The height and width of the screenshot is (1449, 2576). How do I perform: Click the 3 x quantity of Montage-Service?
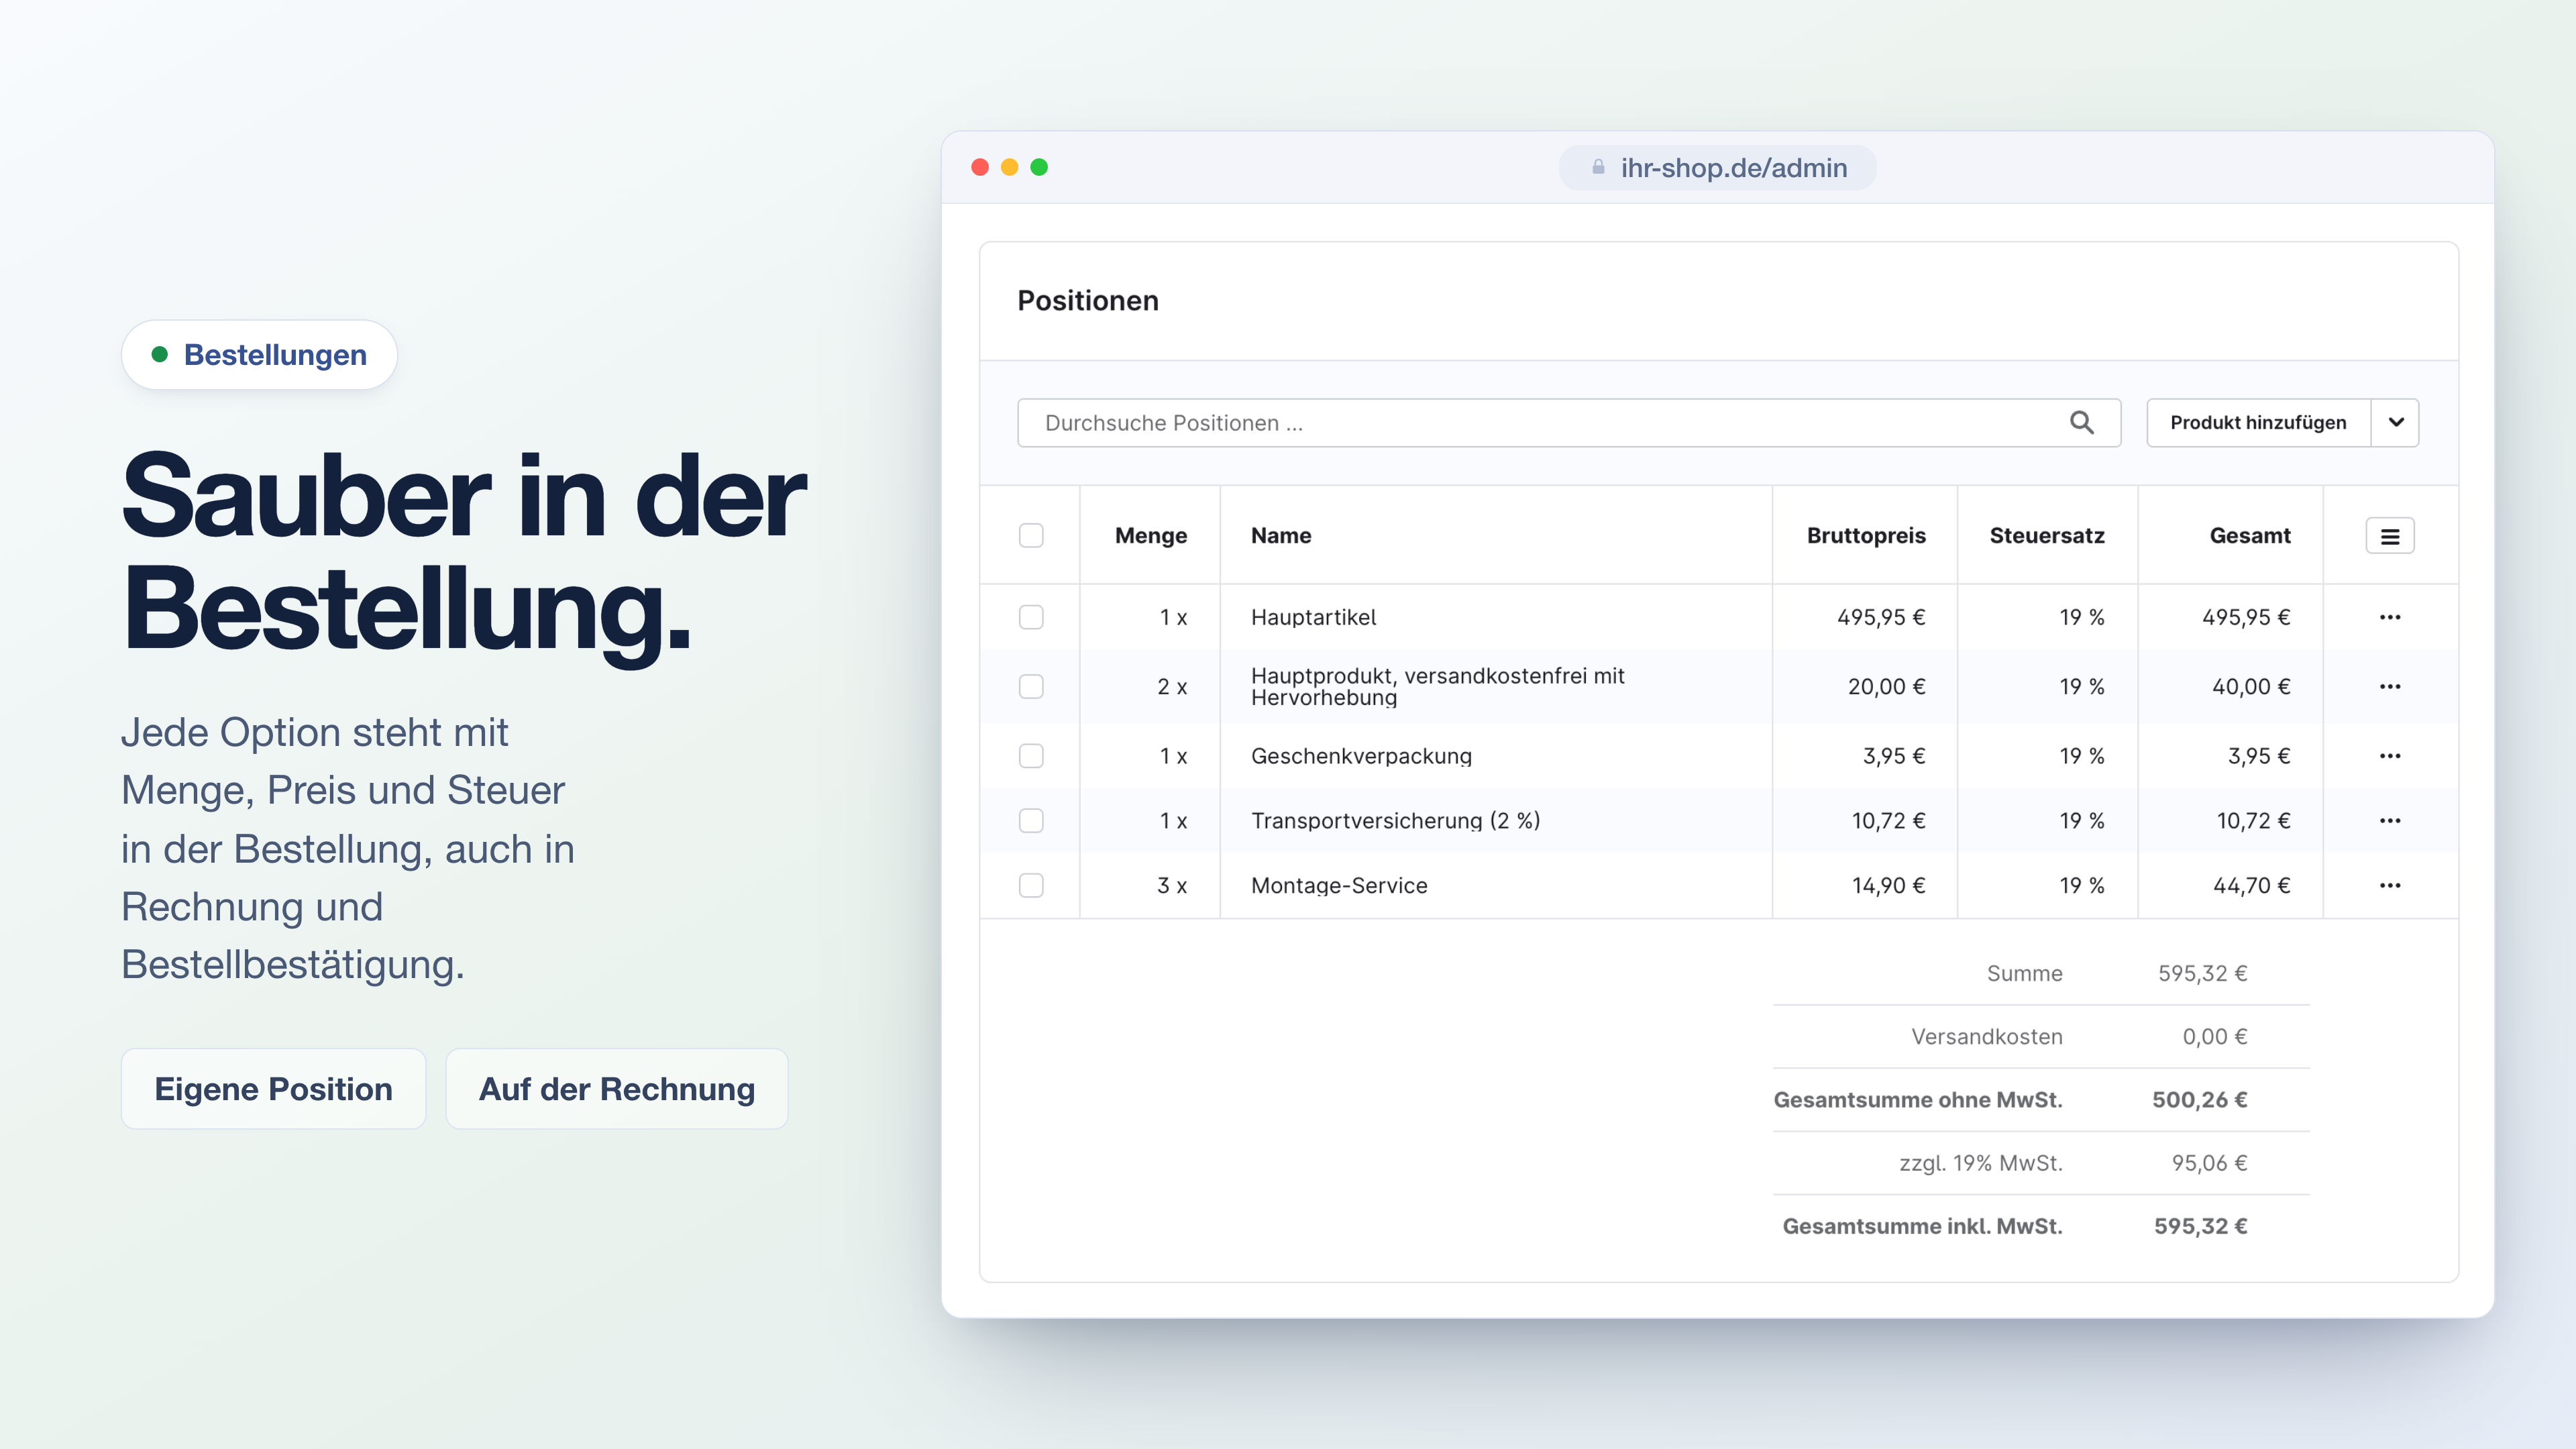[x=1172, y=886]
